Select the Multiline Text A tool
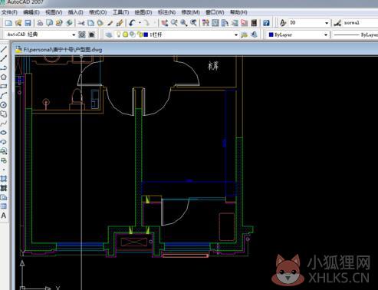This screenshot has width=378, height=290. pos(4,216)
